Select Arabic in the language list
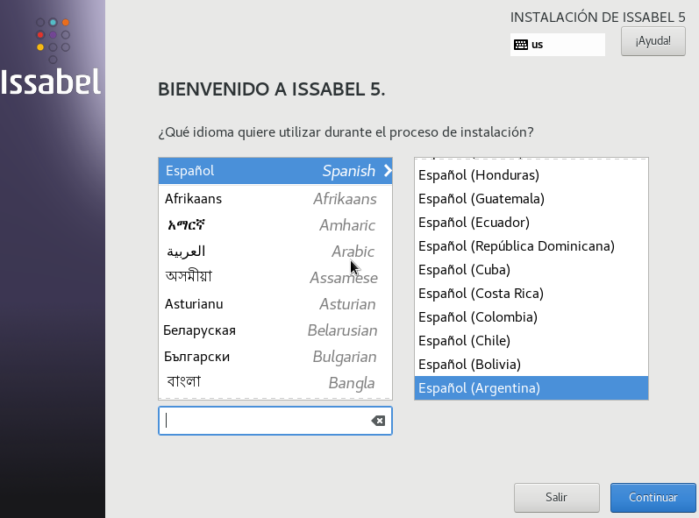699x518 pixels. coord(275,252)
